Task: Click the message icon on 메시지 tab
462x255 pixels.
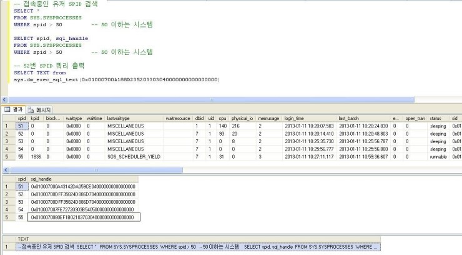Action: (x=32, y=109)
